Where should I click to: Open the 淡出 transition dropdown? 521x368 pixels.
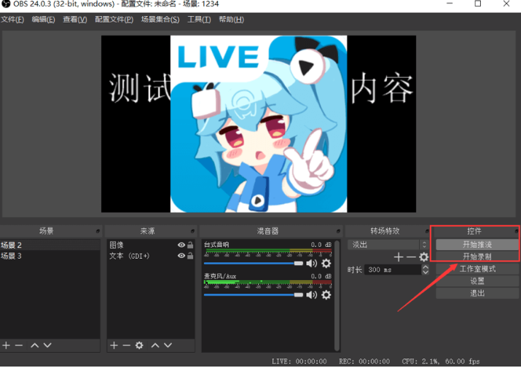pos(388,245)
